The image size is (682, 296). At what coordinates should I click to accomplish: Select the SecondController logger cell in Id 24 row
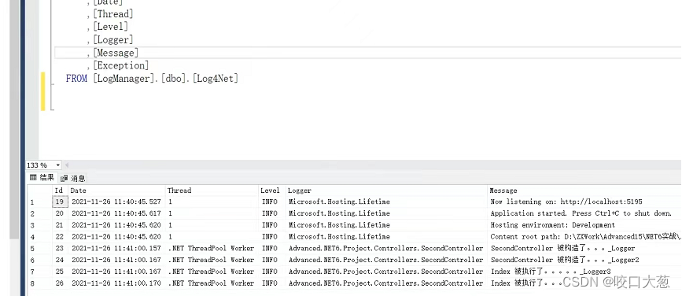386,260
